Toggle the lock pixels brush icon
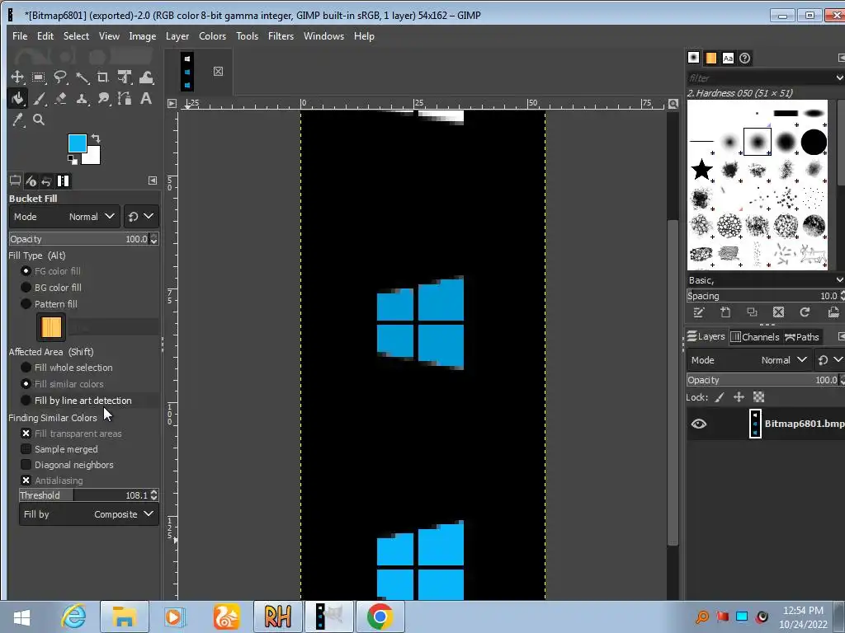845x633 pixels. 720,397
